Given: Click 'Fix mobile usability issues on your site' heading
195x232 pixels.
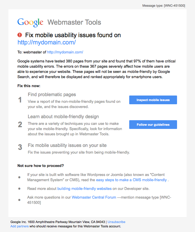Looking at the screenshot, I should pyautogui.click(x=67, y=145).
